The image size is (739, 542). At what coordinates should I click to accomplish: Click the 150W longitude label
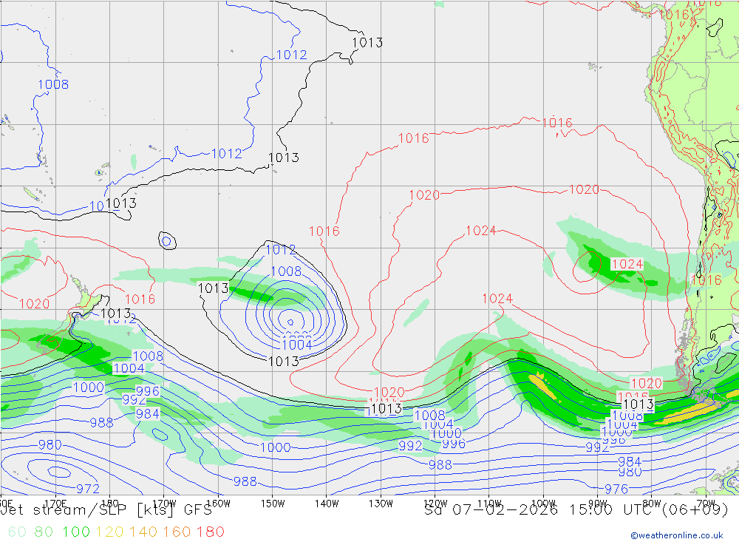(273, 504)
